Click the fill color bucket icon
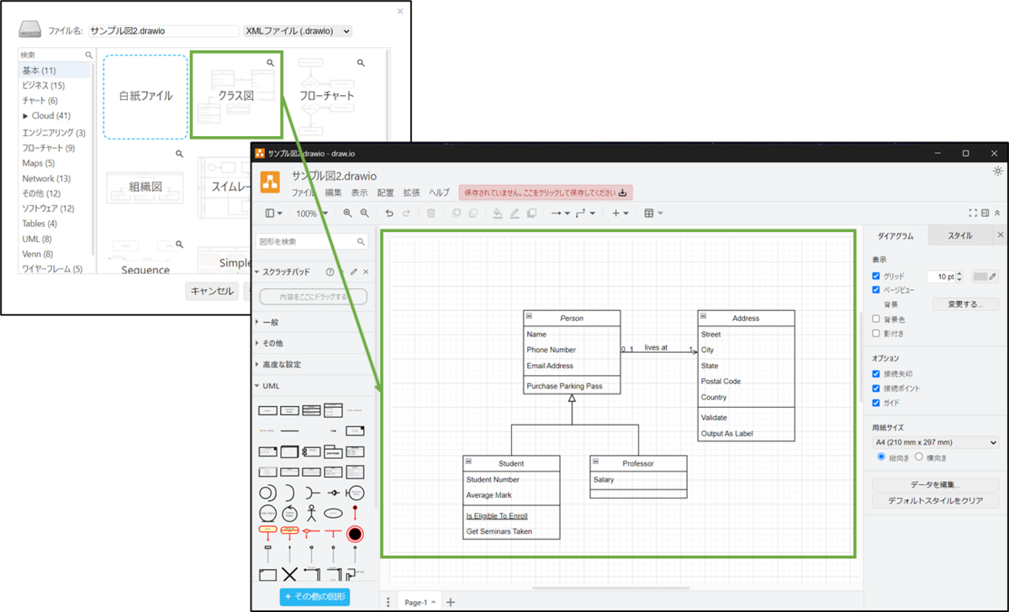 tap(498, 214)
